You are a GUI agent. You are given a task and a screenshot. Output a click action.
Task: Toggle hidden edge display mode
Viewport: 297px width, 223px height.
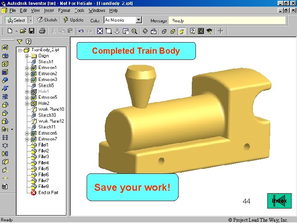[x=173, y=31]
